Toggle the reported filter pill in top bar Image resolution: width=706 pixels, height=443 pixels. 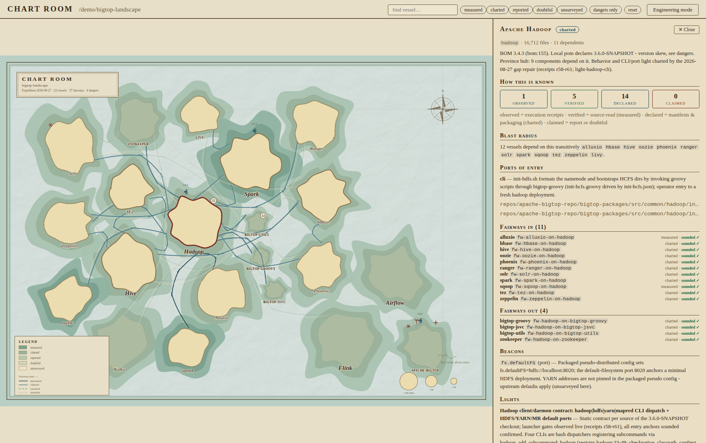pos(520,10)
